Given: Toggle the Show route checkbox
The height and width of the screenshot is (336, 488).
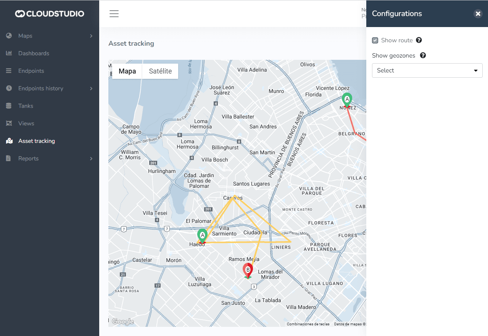Looking at the screenshot, I should (x=375, y=40).
